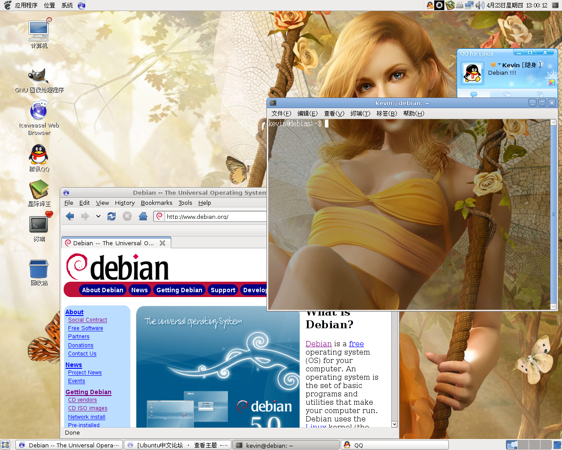
Task: Open the terminal 文件(F) menu
Action: pyautogui.click(x=281, y=113)
